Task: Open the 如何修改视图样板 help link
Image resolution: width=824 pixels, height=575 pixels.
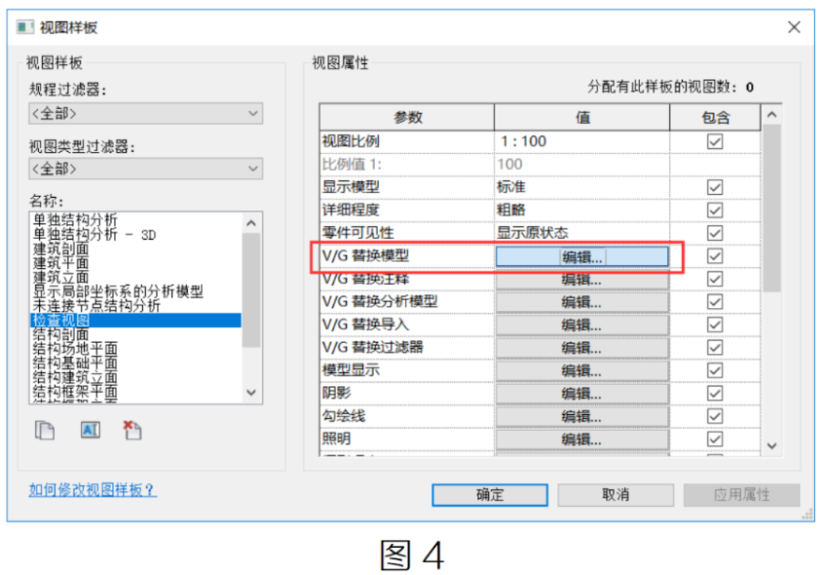Action: click(93, 490)
